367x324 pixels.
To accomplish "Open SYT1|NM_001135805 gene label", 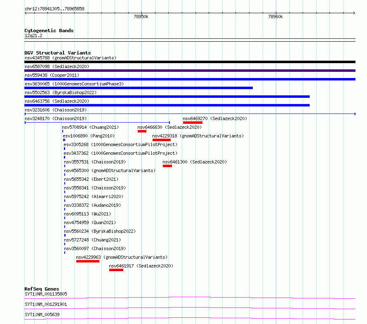I will click(46, 294).
